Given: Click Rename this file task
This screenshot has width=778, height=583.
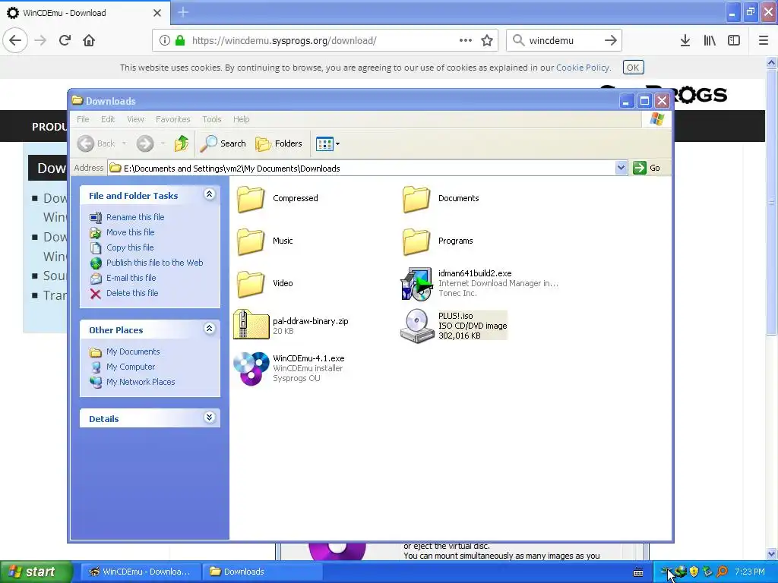Looking at the screenshot, I should [x=135, y=217].
